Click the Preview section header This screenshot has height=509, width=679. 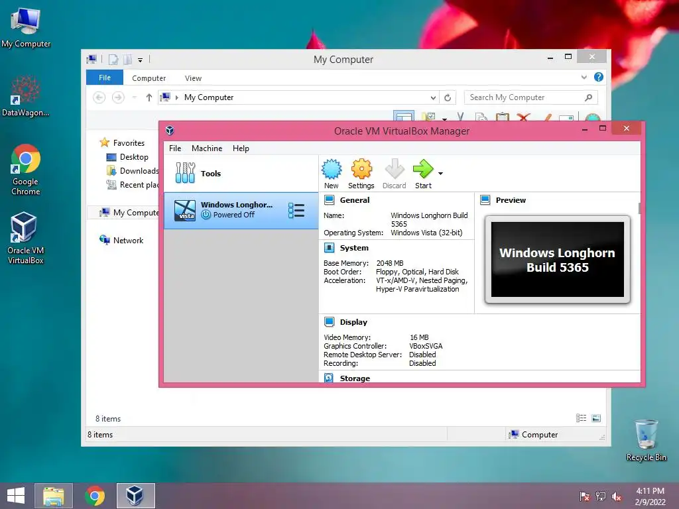click(511, 200)
